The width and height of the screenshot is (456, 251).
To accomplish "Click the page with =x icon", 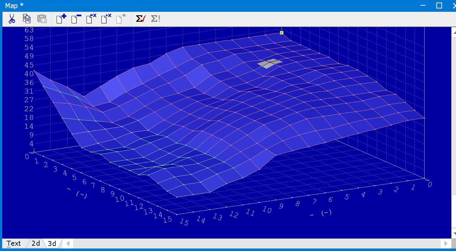I will [91, 19].
